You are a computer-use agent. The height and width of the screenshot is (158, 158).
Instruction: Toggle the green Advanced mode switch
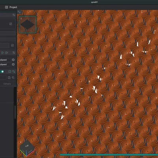[x=2, y=71]
